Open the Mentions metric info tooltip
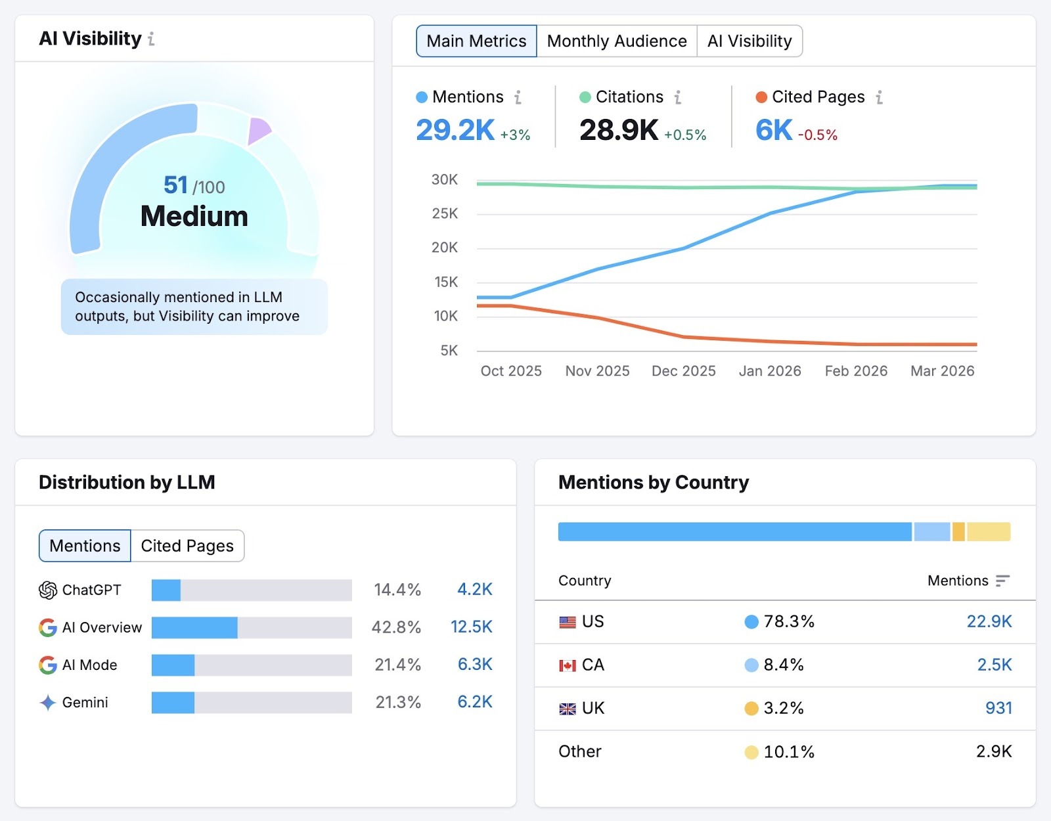 tap(518, 97)
